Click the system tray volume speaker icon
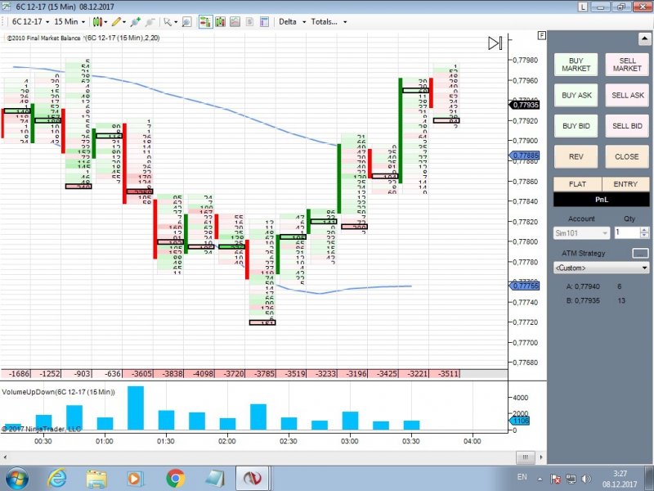654x491 pixels. coord(586,479)
